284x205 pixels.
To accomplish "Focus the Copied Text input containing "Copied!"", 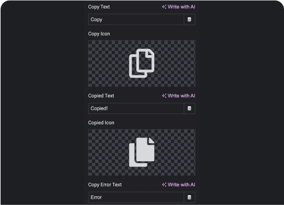I will pos(136,108).
